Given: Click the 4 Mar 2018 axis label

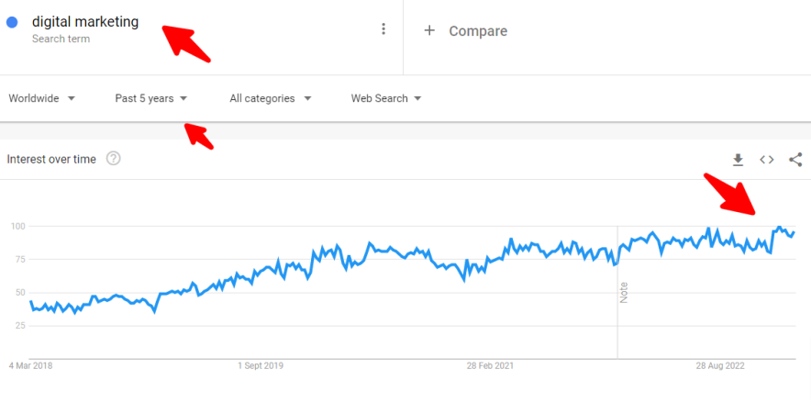Looking at the screenshot, I should (x=30, y=366).
